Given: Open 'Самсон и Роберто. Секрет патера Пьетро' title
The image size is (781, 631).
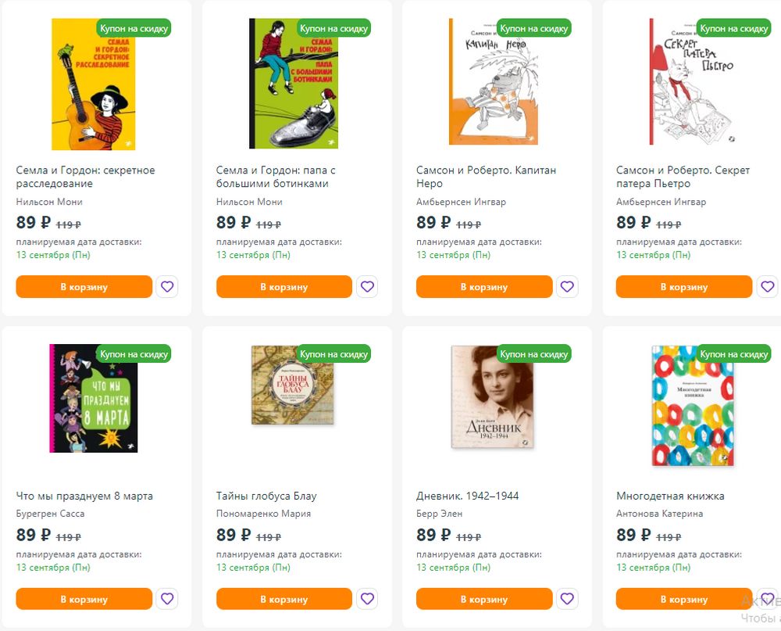Looking at the screenshot, I should pos(683,177).
